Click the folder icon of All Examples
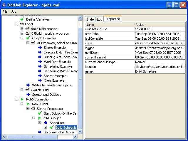188x141 pixels. [x=33, y=43]
